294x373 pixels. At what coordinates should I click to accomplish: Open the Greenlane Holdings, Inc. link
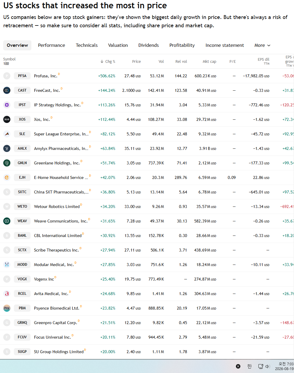[57, 163]
